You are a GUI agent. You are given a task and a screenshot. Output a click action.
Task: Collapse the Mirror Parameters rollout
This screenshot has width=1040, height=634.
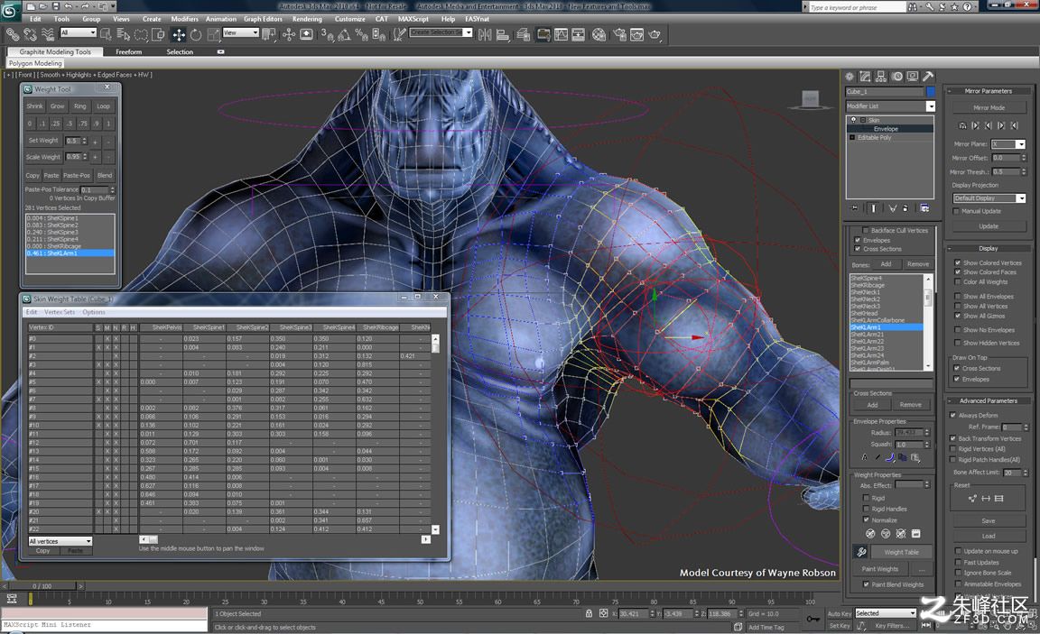coord(988,91)
